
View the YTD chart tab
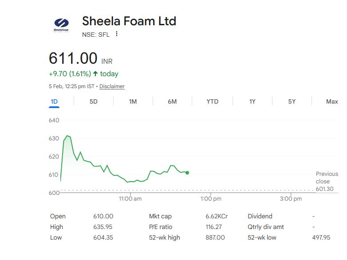(x=213, y=101)
